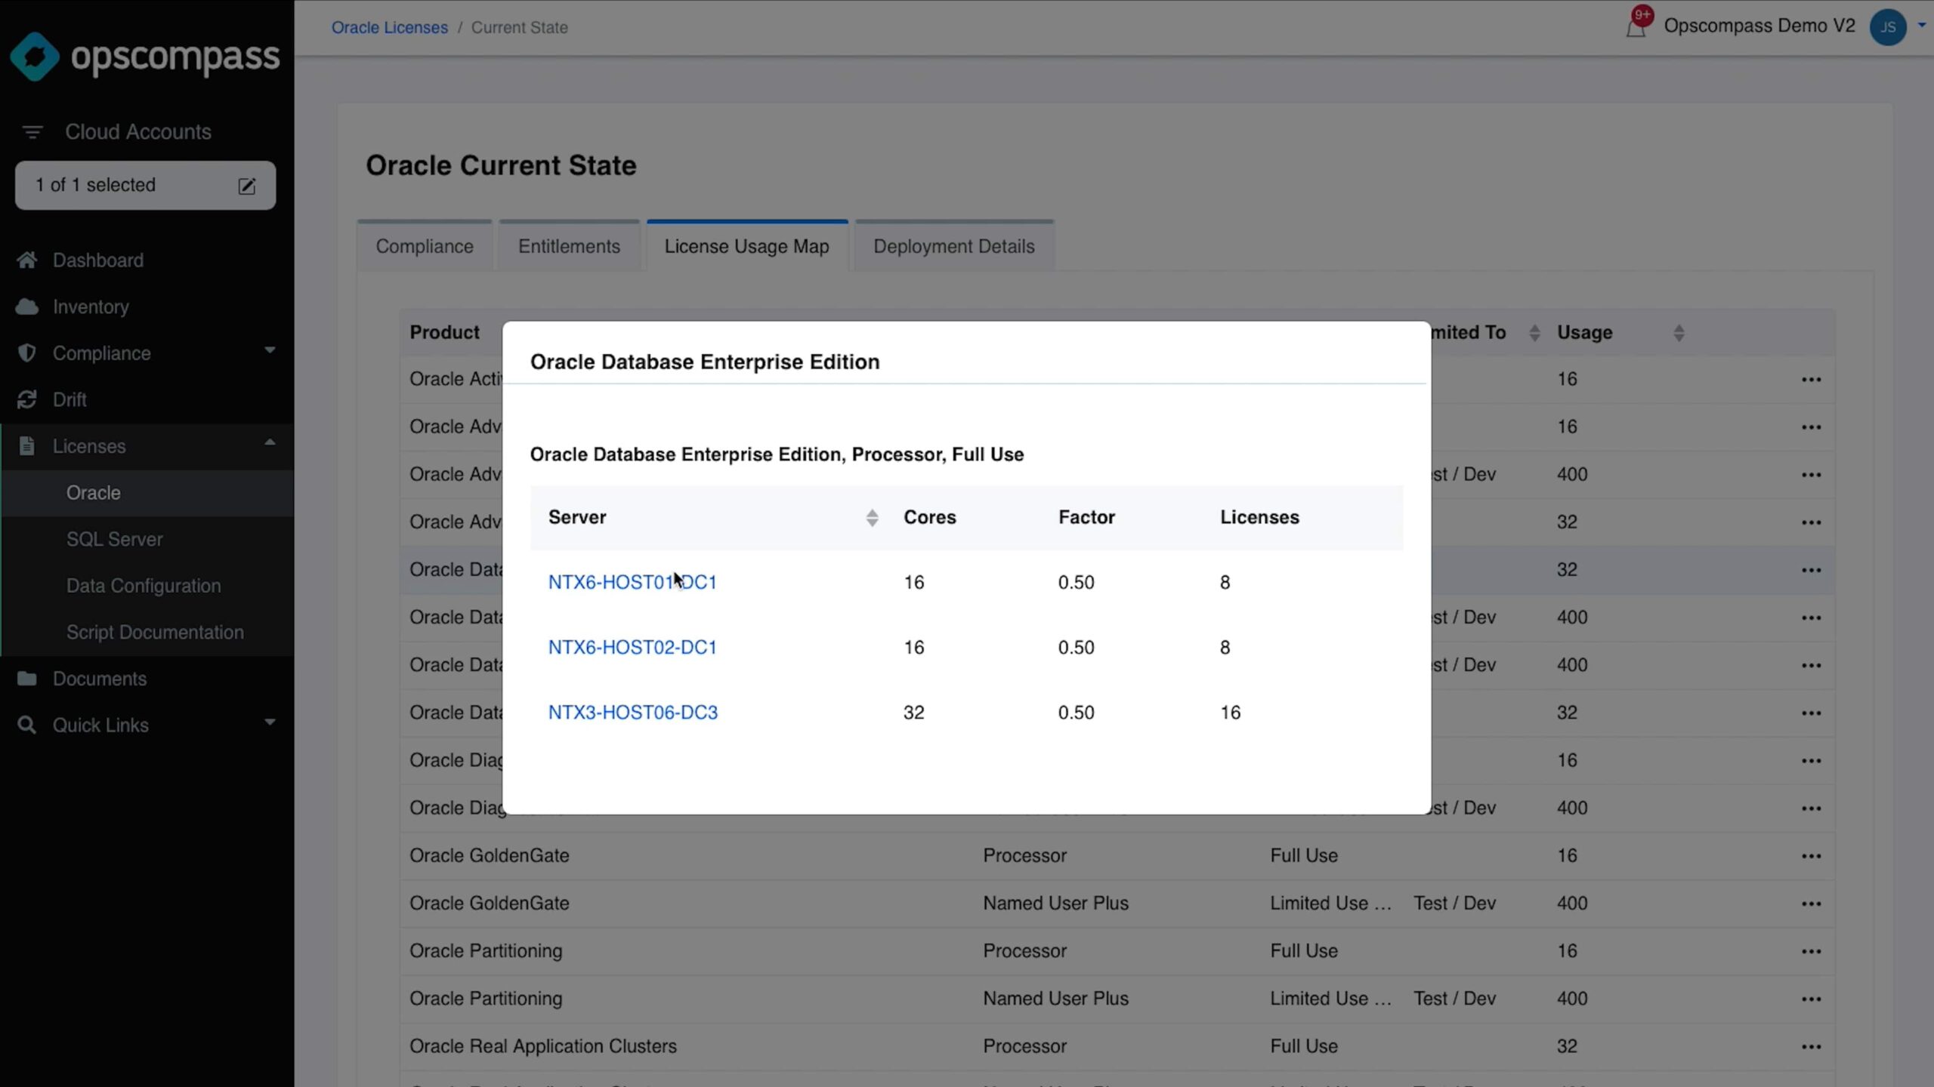Go to Inventory in sidebar

[91, 306]
